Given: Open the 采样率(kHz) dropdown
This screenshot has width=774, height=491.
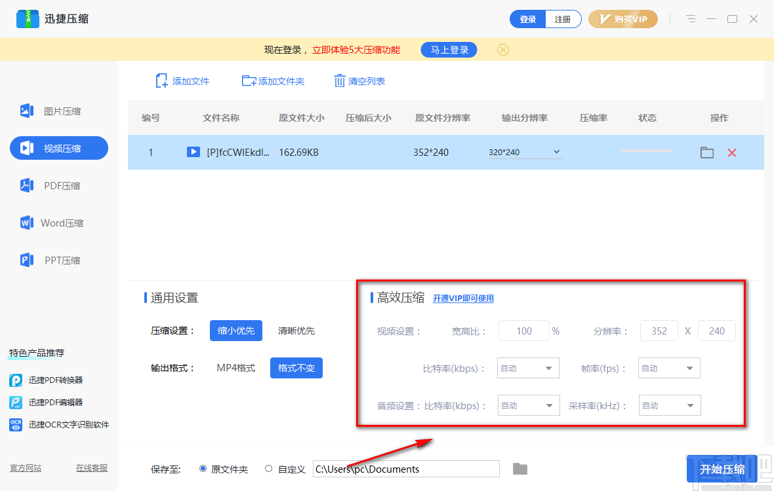Looking at the screenshot, I should pos(669,405).
